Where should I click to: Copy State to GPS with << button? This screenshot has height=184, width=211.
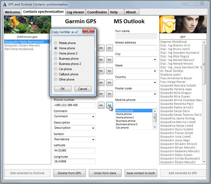[x=101, y=71]
